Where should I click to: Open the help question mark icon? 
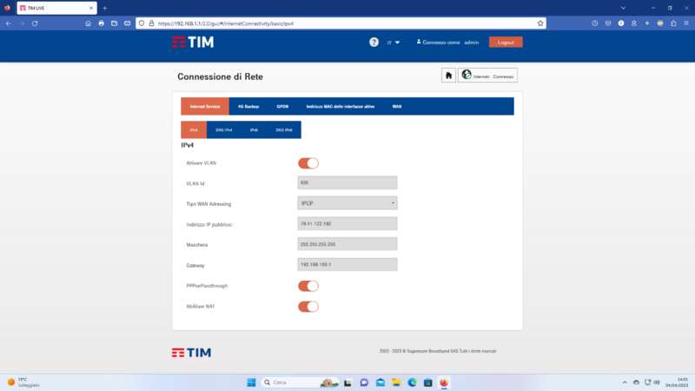tap(374, 42)
